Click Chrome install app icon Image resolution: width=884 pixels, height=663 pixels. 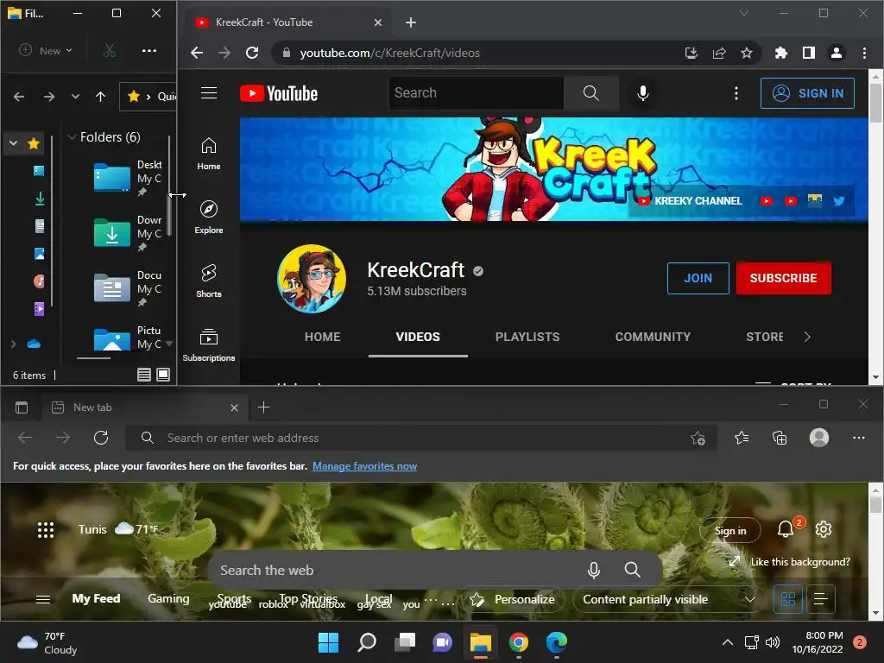[x=691, y=53]
